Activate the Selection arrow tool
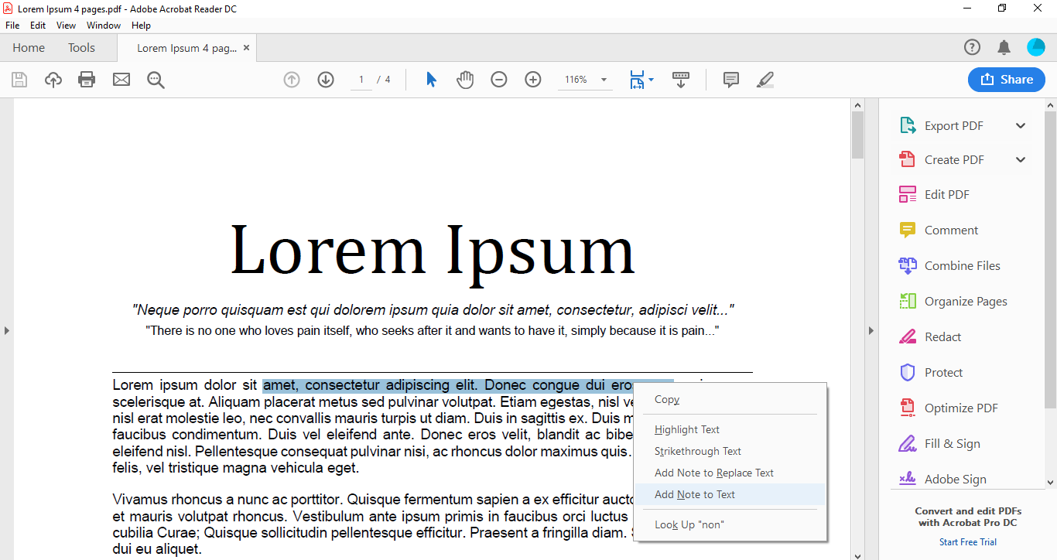This screenshot has height=560, width=1057. [432, 80]
